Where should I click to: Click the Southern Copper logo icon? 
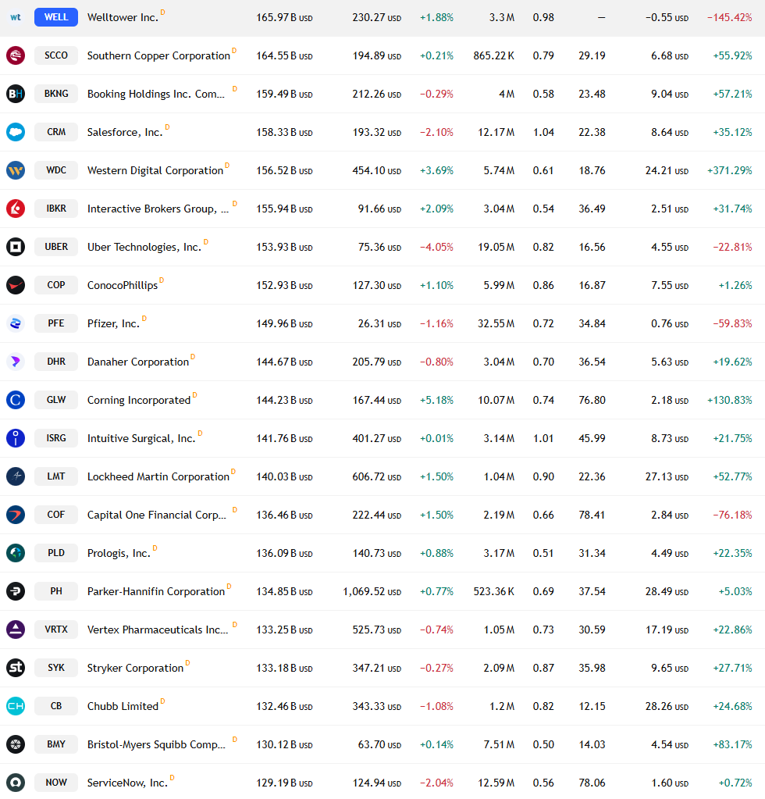coord(16,55)
